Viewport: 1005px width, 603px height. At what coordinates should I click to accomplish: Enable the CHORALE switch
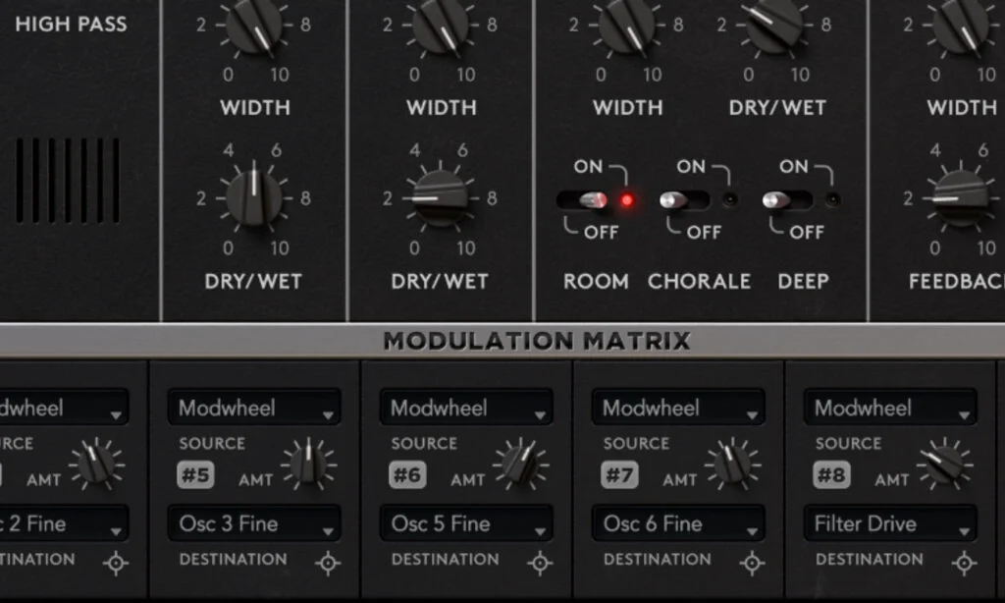(684, 200)
